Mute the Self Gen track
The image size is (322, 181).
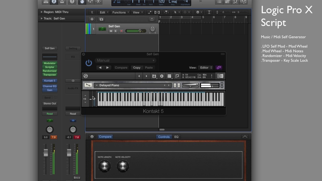(111, 31)
